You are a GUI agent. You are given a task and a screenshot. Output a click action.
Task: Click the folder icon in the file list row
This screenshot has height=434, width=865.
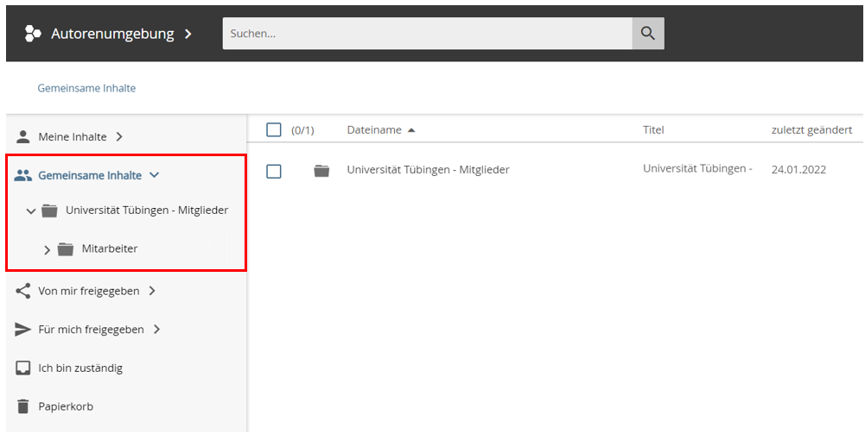321,171
